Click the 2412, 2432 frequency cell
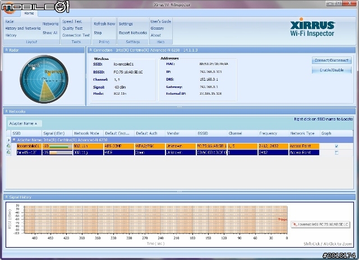 click(273, 146)
